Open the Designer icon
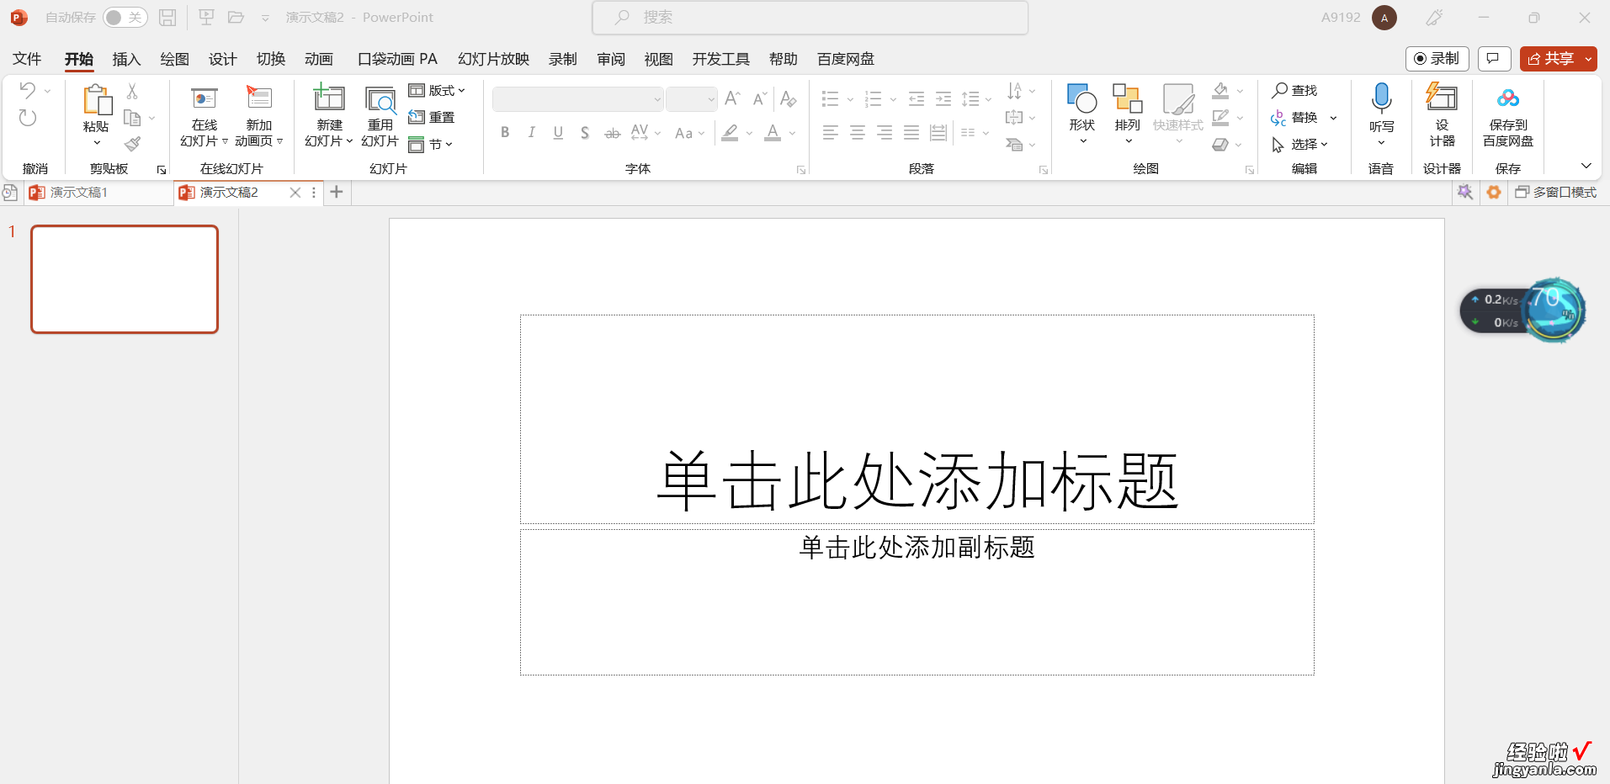This screenshot has width=1610, height=784. pos(1442,98)
